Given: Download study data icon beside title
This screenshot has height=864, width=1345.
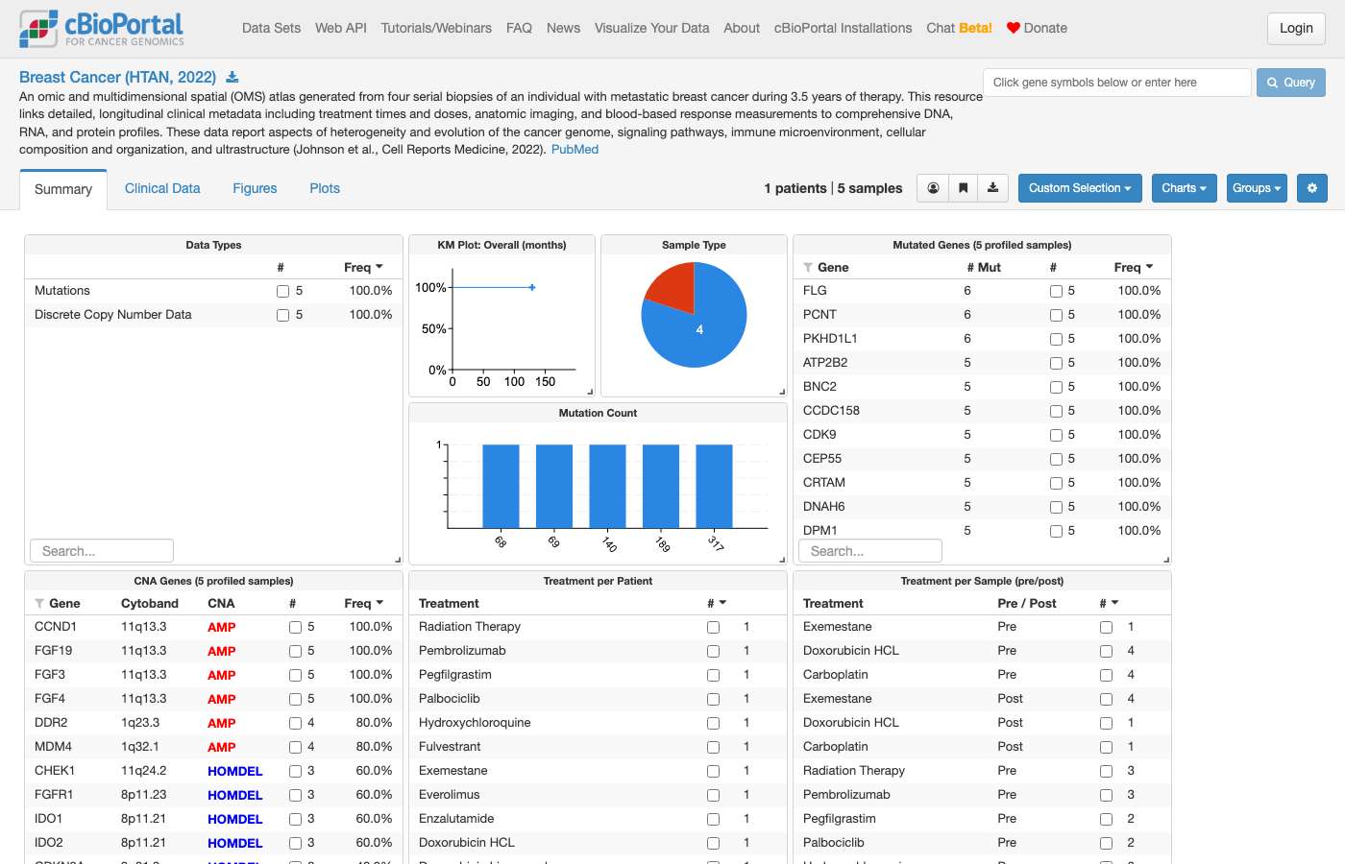Looking at the screenshot, I should tap(232, 78).
